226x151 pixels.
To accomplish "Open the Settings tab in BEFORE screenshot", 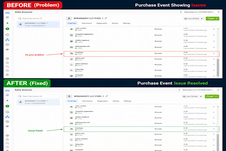I will 127,23.
